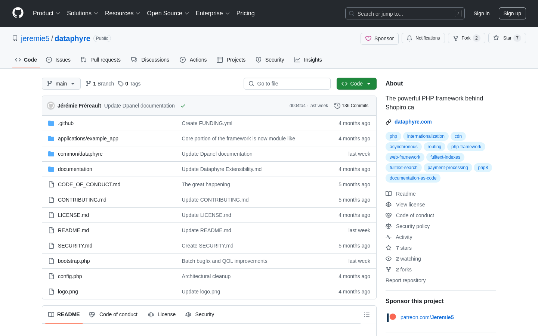The width and height of the screenshot is (538, 336).
Task: Open the Discussions tab
Action: (150, 60)
